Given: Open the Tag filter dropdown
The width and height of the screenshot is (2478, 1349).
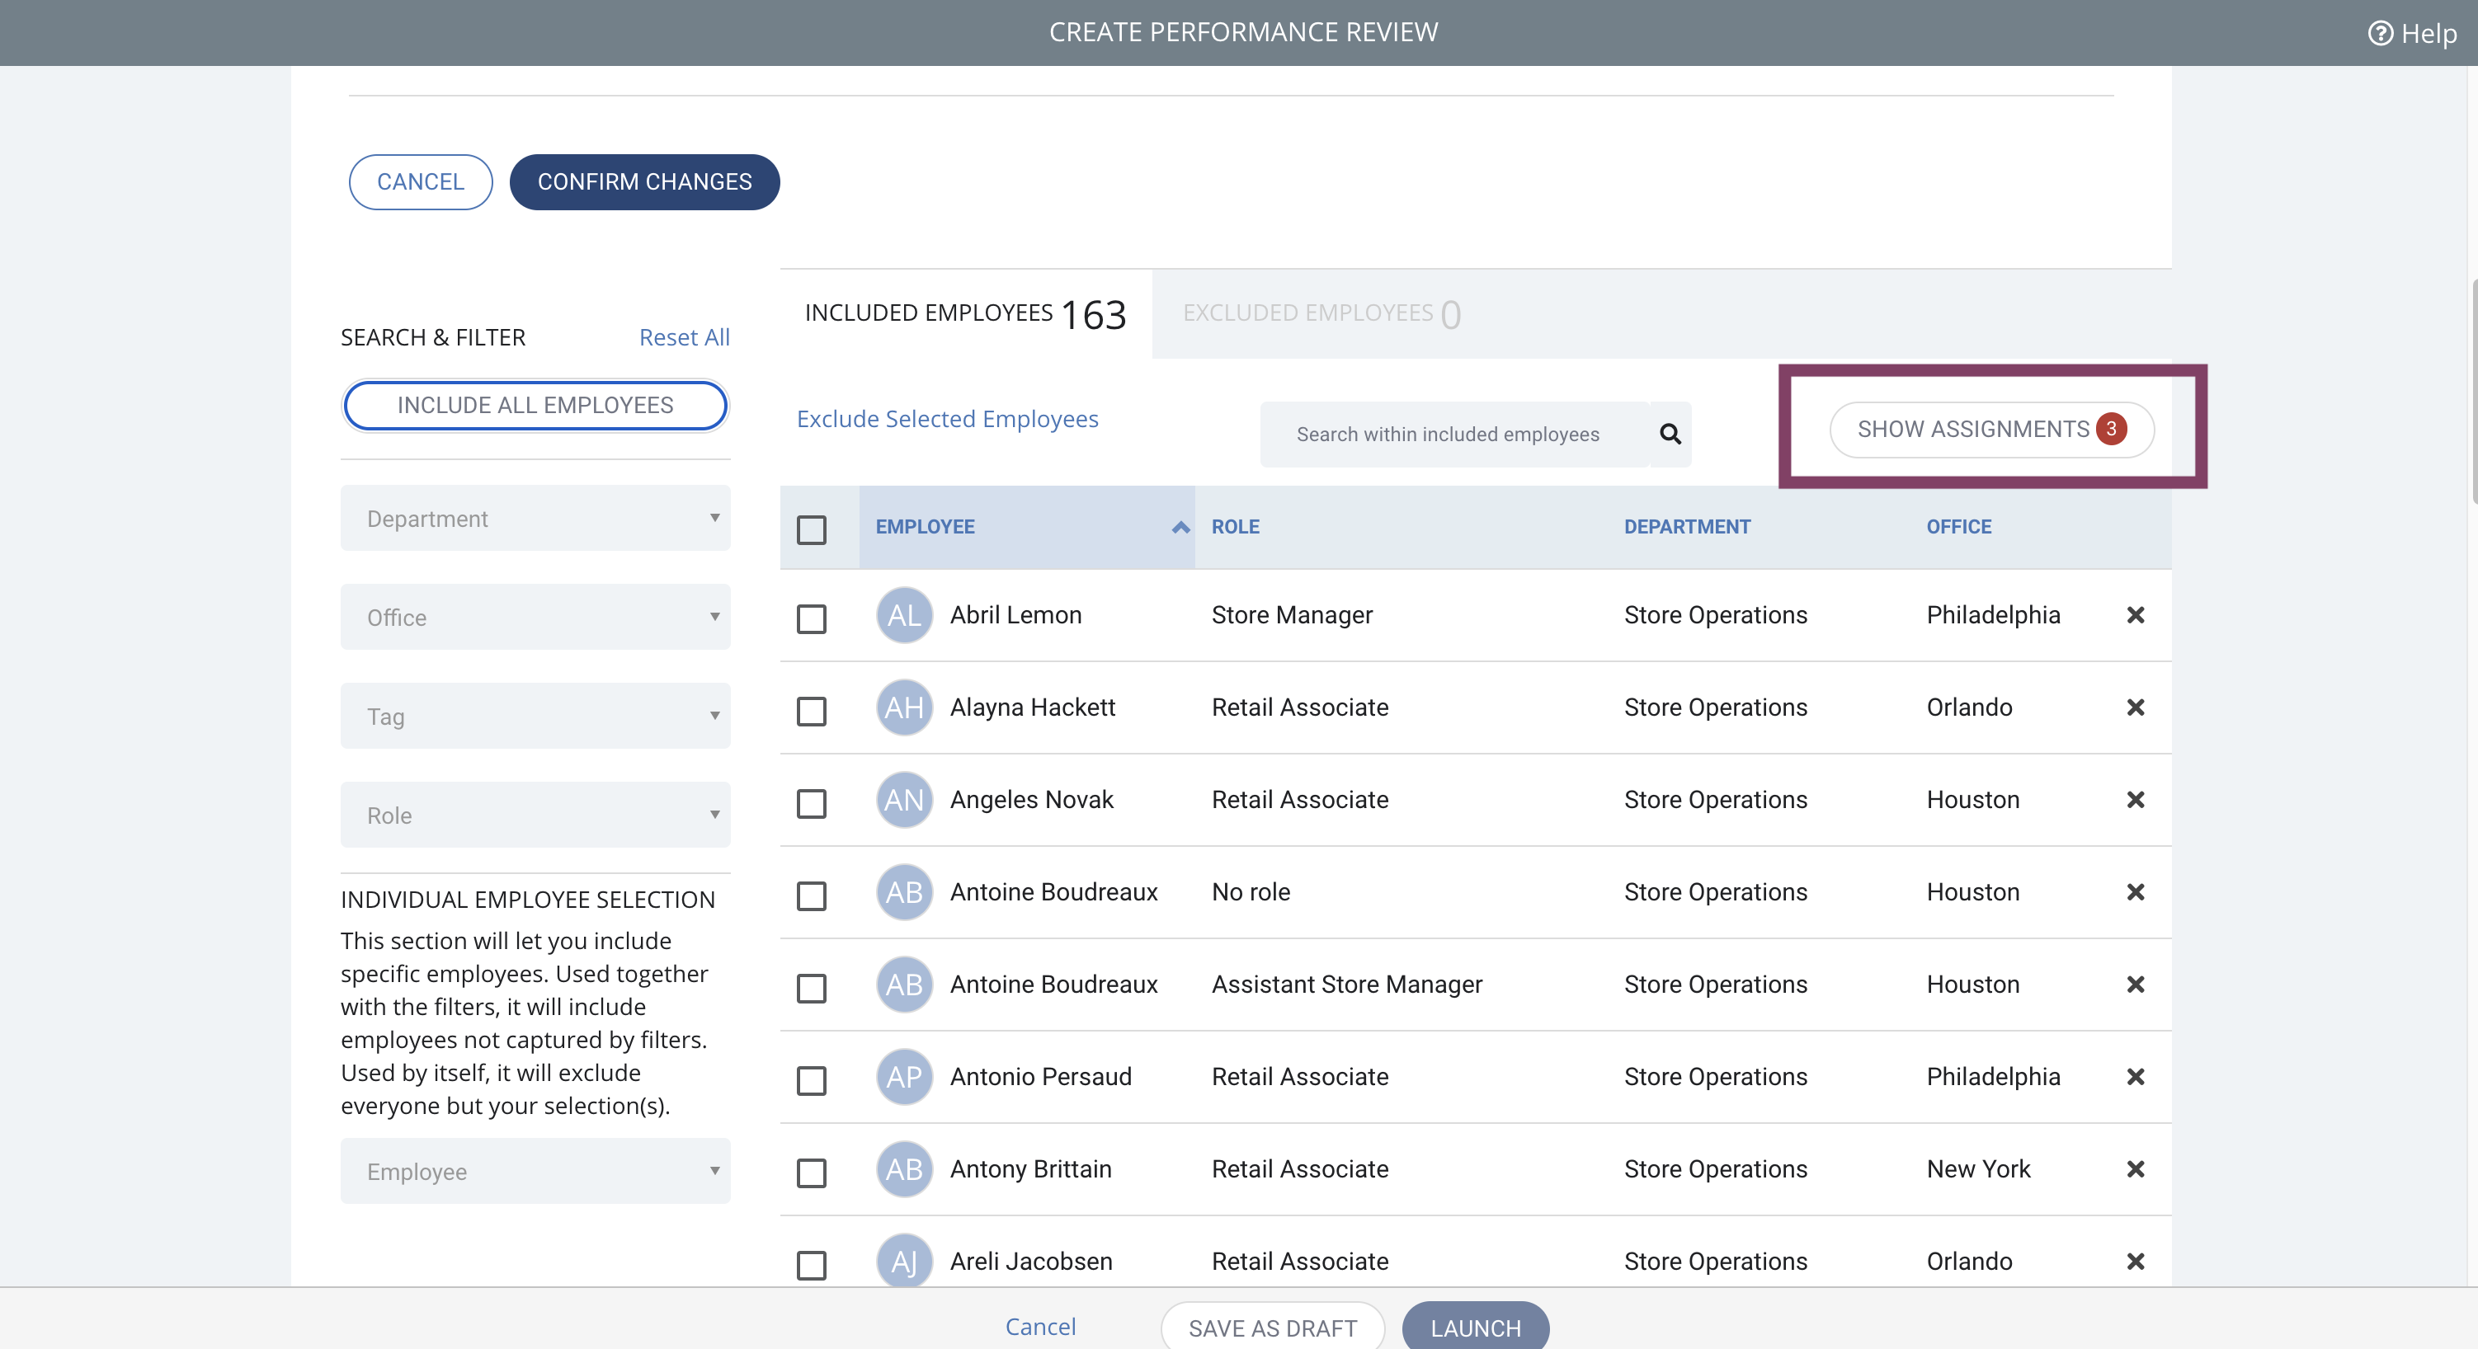Looking at the screenshot, I should coord(535,717).
